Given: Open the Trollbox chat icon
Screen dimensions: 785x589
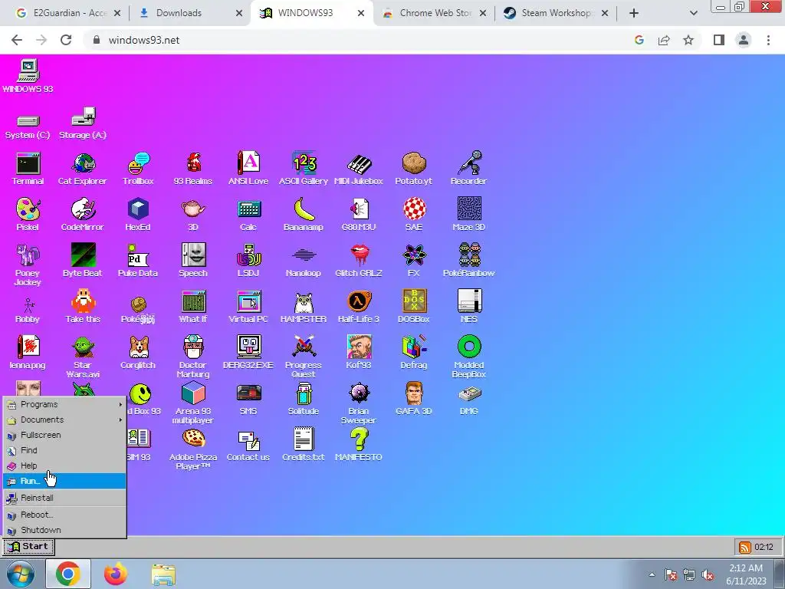Looking at the screenshot, I should tap(138, 169).
